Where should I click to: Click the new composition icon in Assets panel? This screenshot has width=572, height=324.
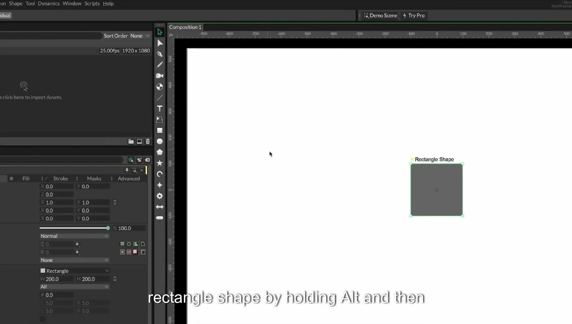click(x=139, y=141)
